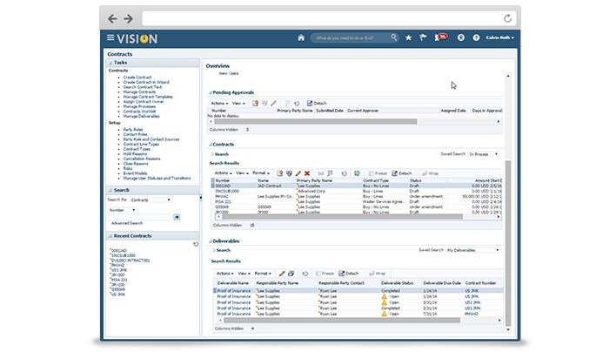Click the red delete X in Contracts toolbar
616x352 pixels.
[307, 173]
